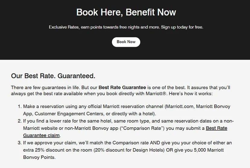Viewport: 250px width, 168px height.
Task: Click the 'Here's how it works:' text
Action: click(191, 93)
